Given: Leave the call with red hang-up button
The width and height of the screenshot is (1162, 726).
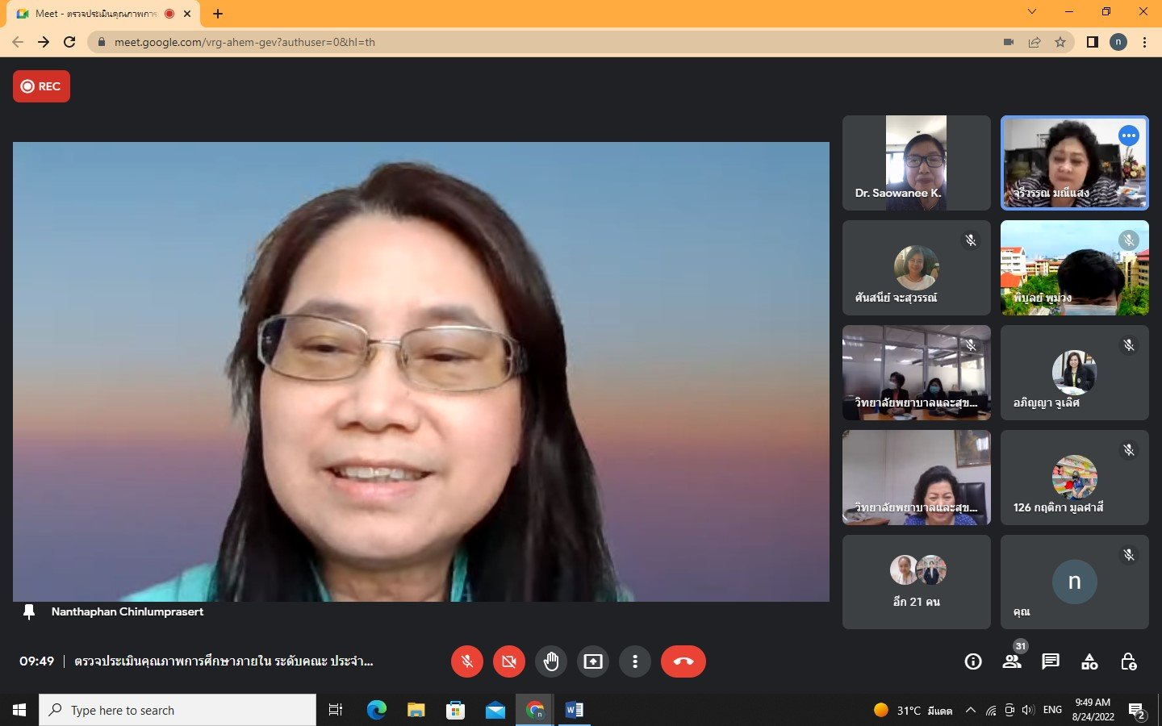Looking at the screenshot, I should [x=683, y=661].
